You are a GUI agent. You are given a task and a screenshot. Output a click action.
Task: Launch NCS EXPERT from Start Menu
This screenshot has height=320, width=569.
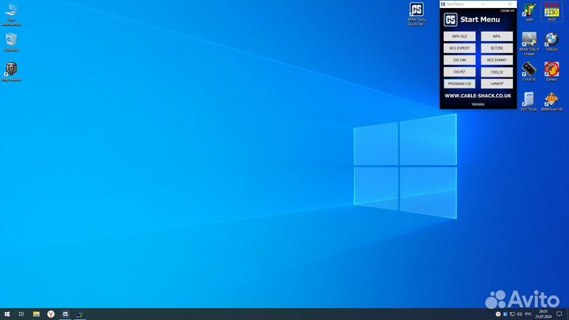tap(459, 48)
